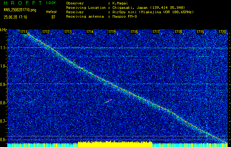Viewport: 231px width, 147px height.
Task: Click the 25.06.28 17:10 date stamp
Action: click(x=15, y=17)
